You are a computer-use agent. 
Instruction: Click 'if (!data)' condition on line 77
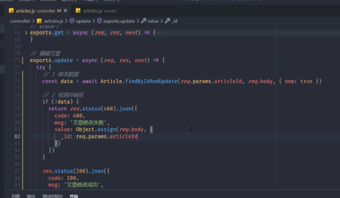[x=58, y=102]
